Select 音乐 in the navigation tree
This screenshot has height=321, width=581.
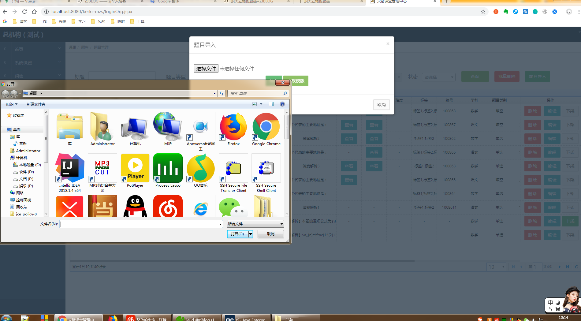coord(20,144)
